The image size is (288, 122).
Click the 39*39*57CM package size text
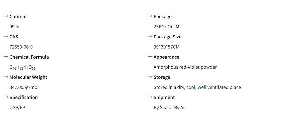pyautogui.click(x=166, y=47)
